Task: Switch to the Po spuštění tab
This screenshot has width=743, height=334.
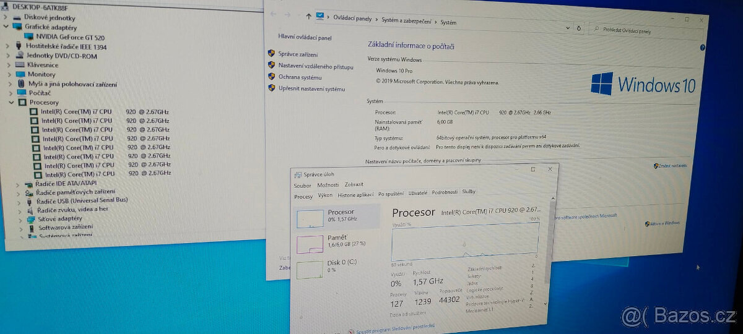Action: tap(391, 194)
